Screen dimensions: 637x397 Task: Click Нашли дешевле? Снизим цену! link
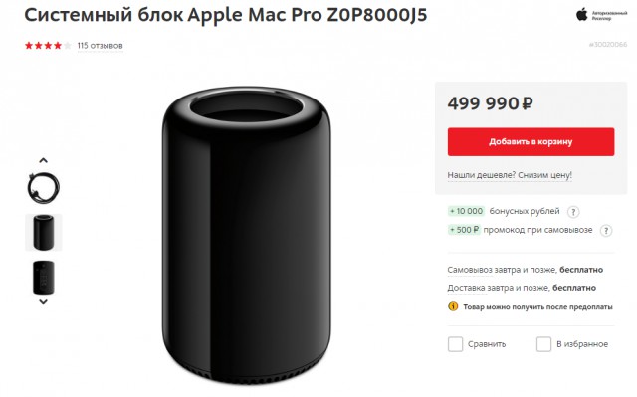point(510,175)
